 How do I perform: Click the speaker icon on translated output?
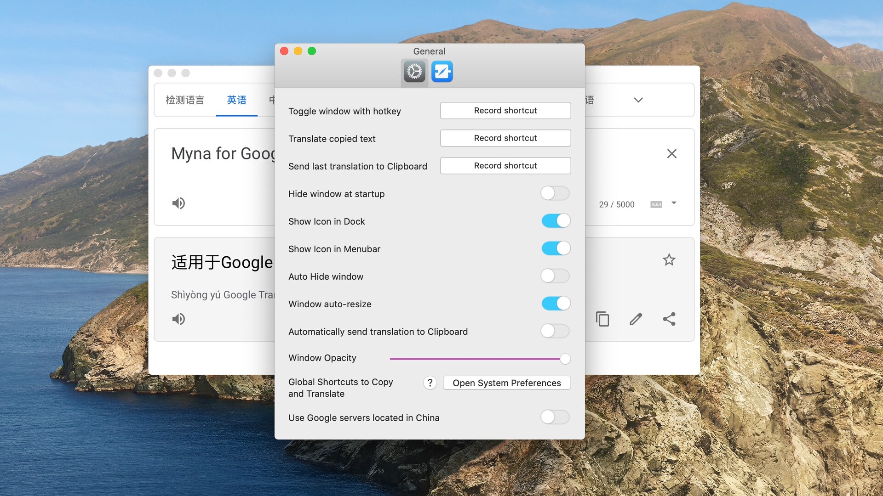coord(179,319)
